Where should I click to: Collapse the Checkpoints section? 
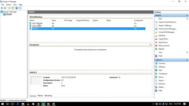tap(150, 45)
